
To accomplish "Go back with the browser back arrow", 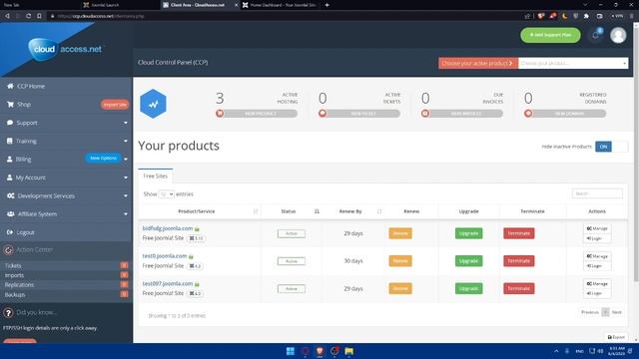I will [7, 16].
